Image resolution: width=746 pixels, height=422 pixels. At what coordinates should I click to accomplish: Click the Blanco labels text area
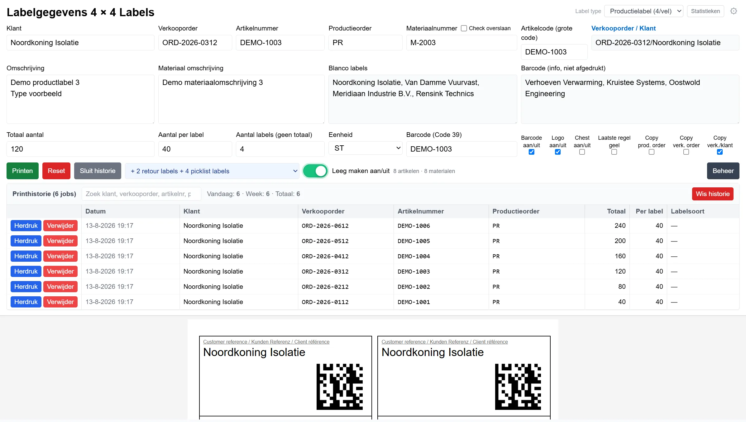(x=423, y=99)
